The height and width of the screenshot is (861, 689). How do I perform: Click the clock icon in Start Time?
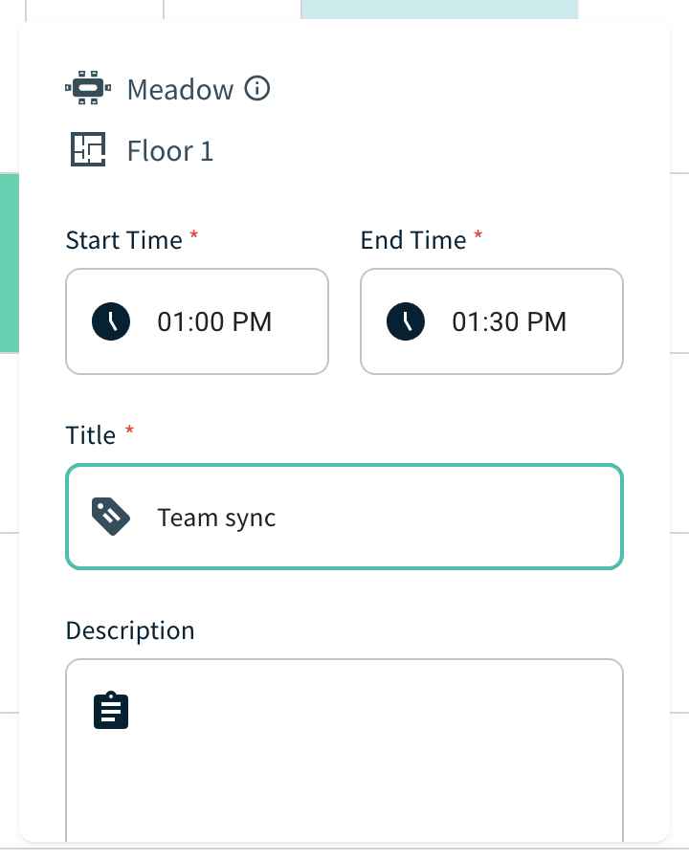click(111, 321)
